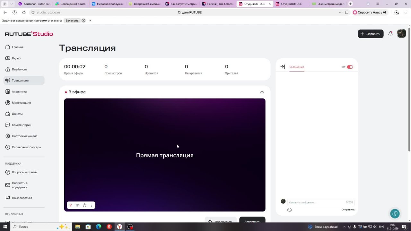Viewport: 411px width, 231px height.
Task: Open the browser three-dot page menu
Action: (341, 13)
